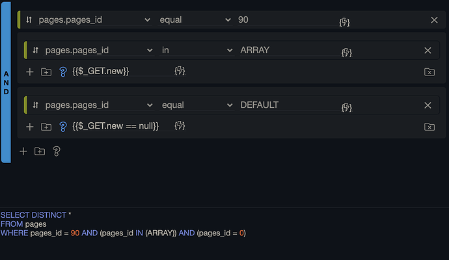The height and width of the screenshot is (260, 449).
Task: Add subgroup inside the DEFAULT condition group
Action: (46, 127)
